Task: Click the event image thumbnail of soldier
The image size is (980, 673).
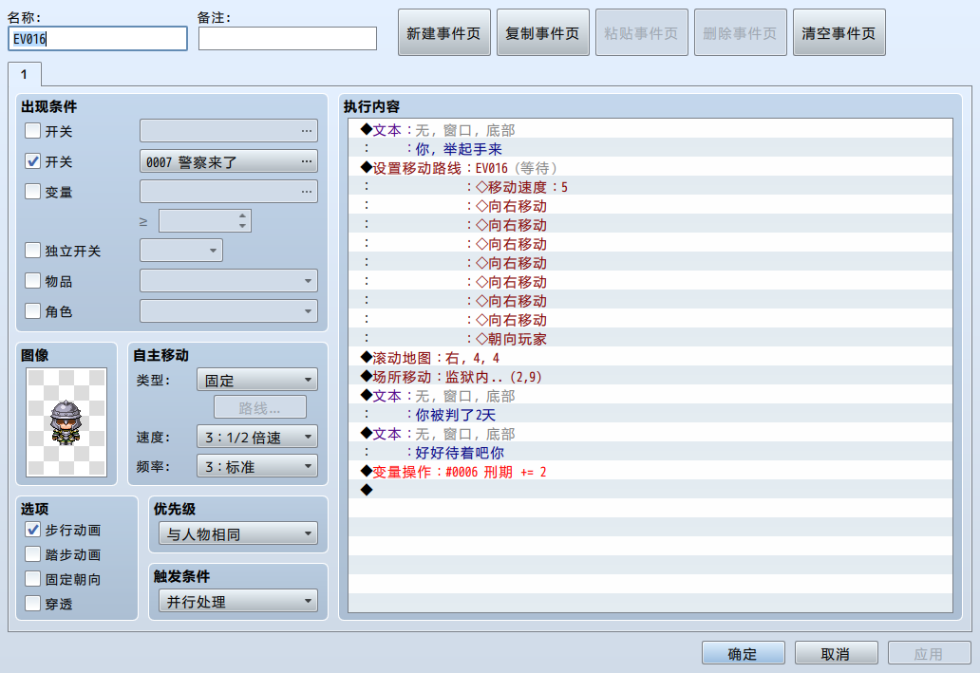Action: tap(66, 422)
